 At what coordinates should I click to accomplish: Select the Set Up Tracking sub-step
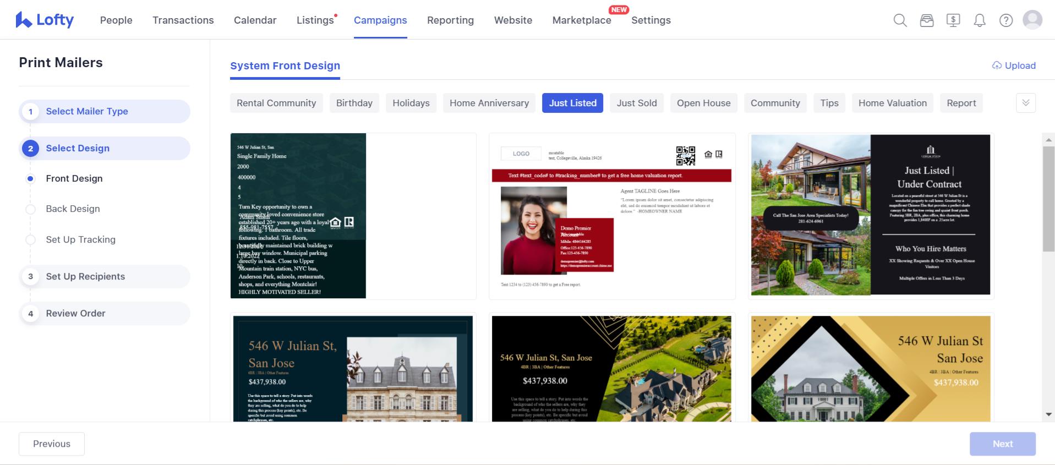[80, 239]
